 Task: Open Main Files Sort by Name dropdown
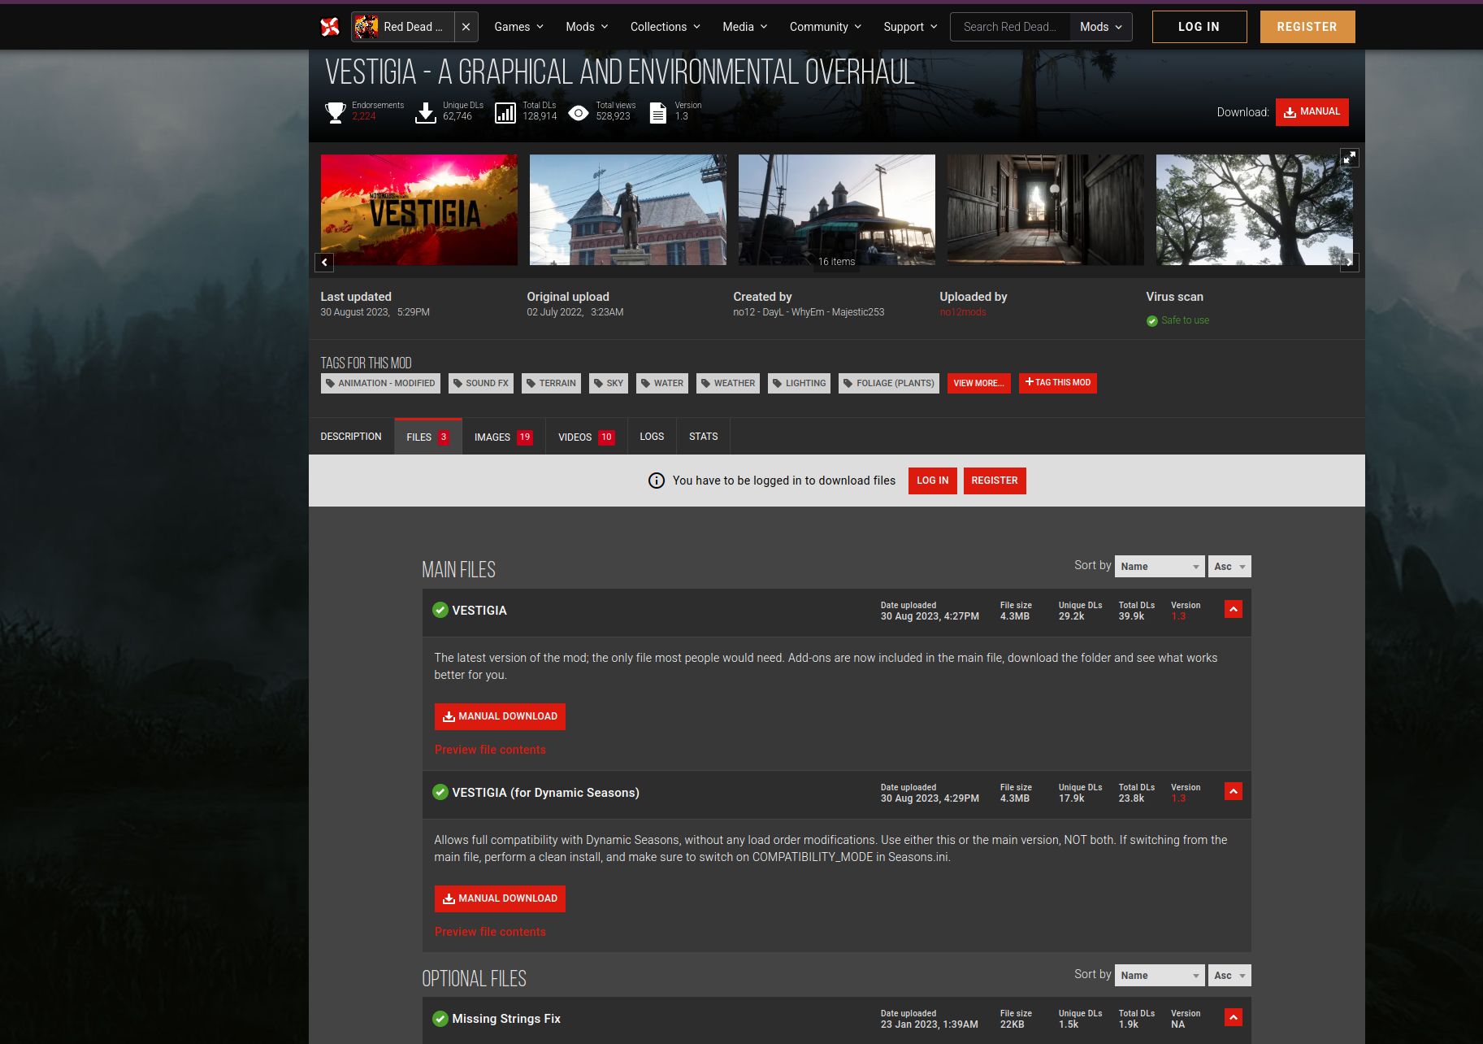(x=1160, y=567)
